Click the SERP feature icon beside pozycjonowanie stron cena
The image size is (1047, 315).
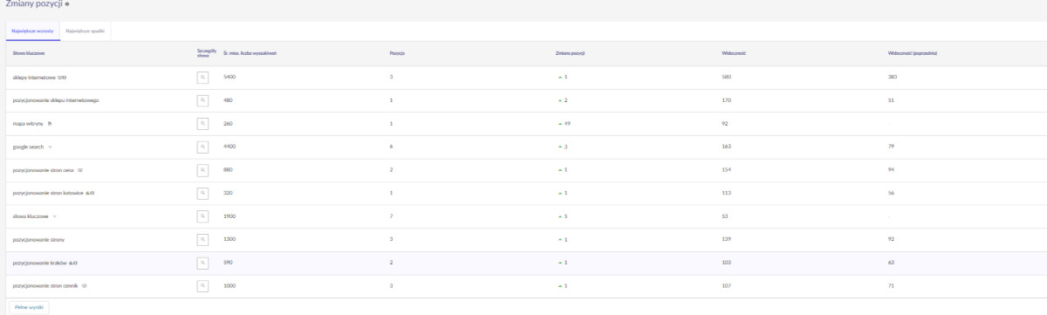click(x=80, y=170)
